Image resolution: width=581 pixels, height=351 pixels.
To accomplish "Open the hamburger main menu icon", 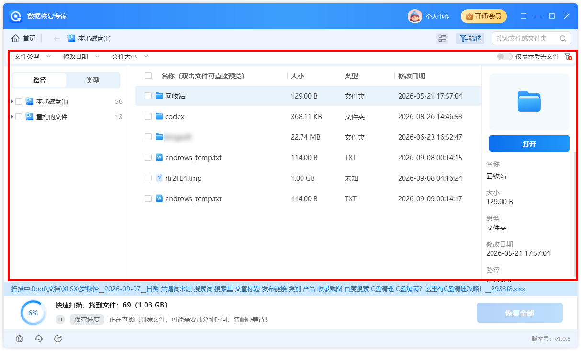I will pos(524,16).
